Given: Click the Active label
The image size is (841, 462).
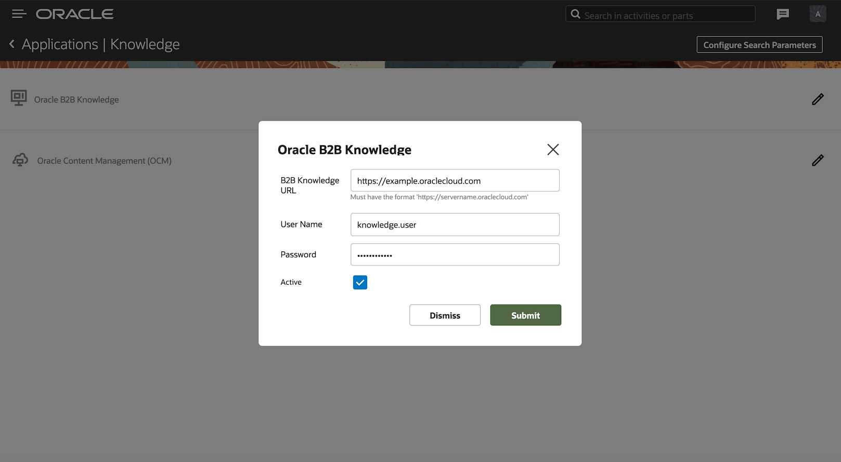Looking at the screenshot, I should pos(291,282).
